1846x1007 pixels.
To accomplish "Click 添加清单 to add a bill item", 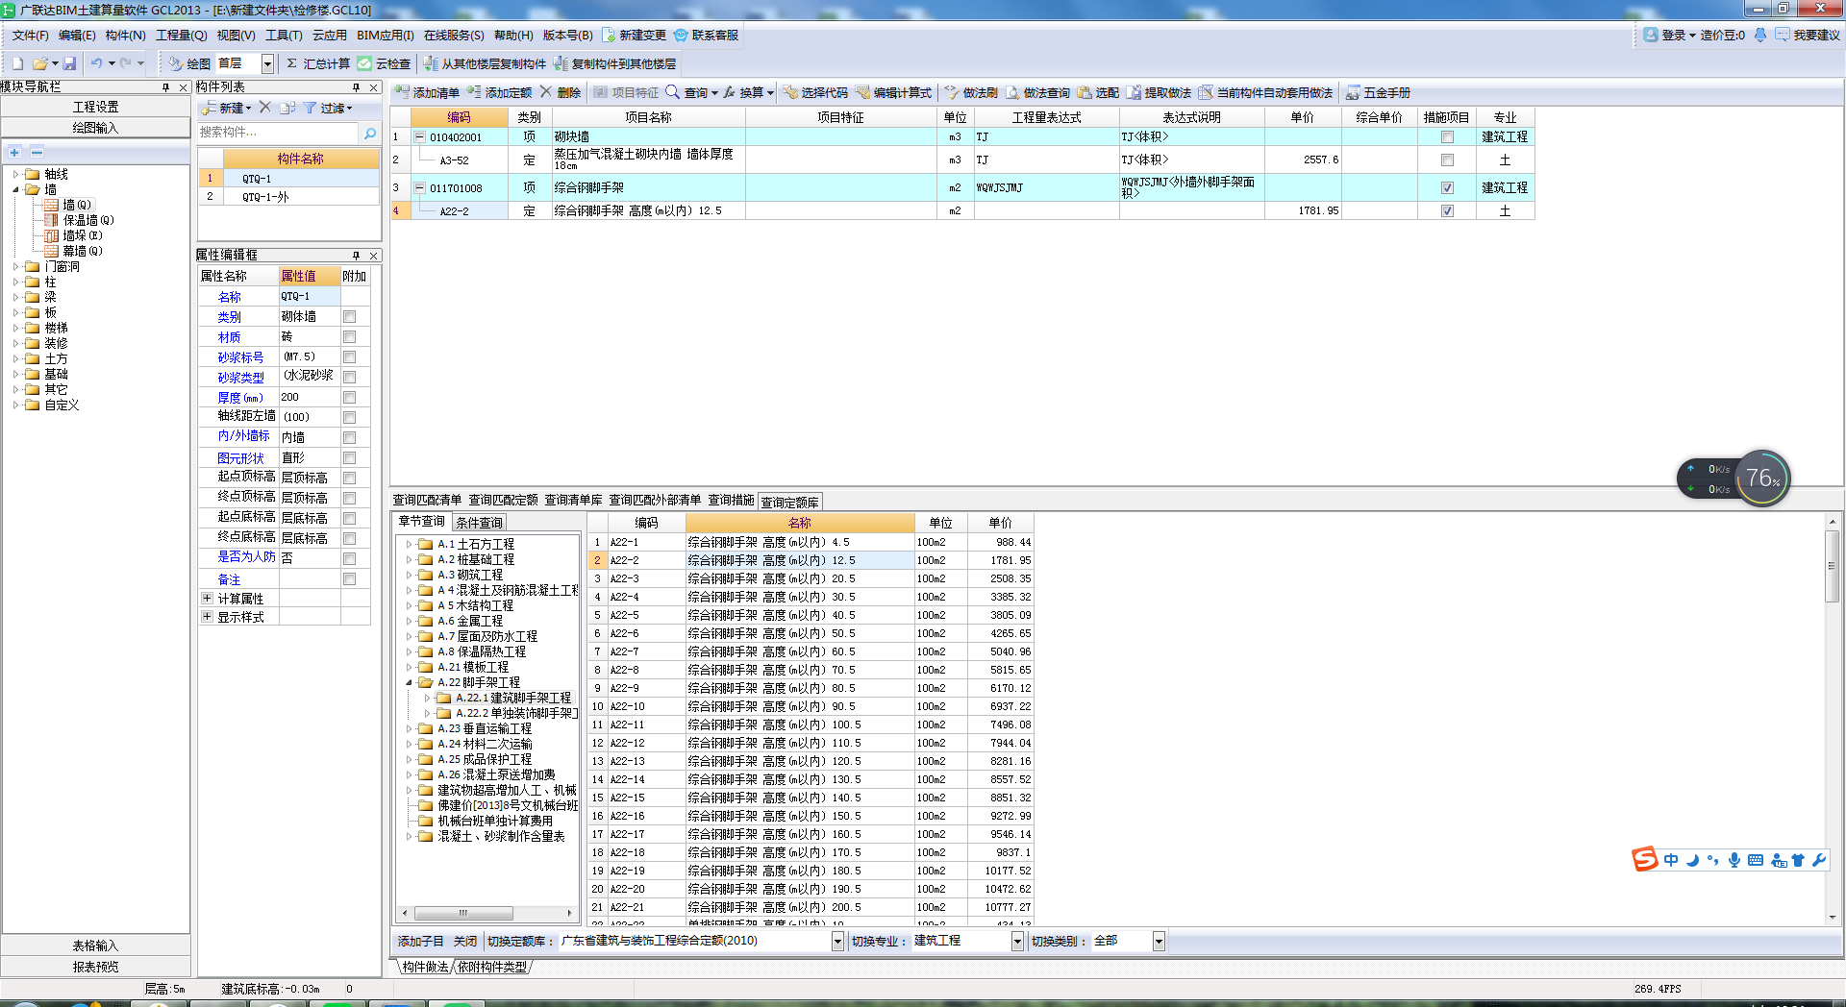I will pos(427,92).
